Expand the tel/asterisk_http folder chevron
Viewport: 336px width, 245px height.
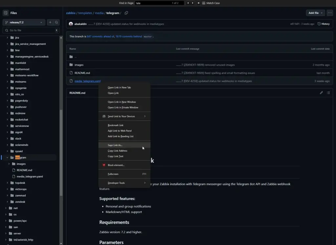(x=6, y=240)
